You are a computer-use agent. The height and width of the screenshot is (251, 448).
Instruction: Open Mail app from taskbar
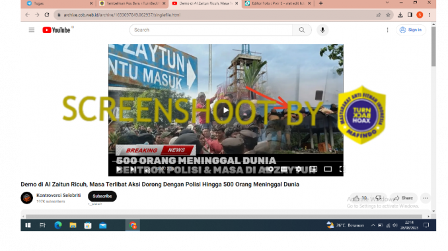102,225
